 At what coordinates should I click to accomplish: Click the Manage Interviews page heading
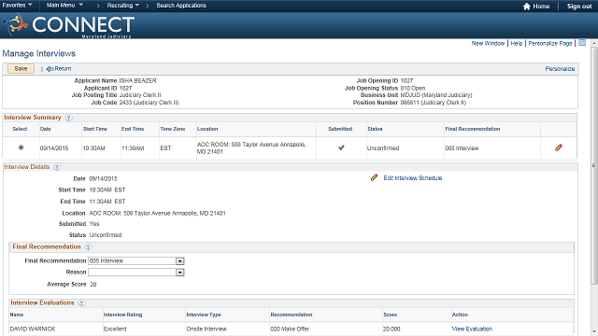tap(39, 54)
